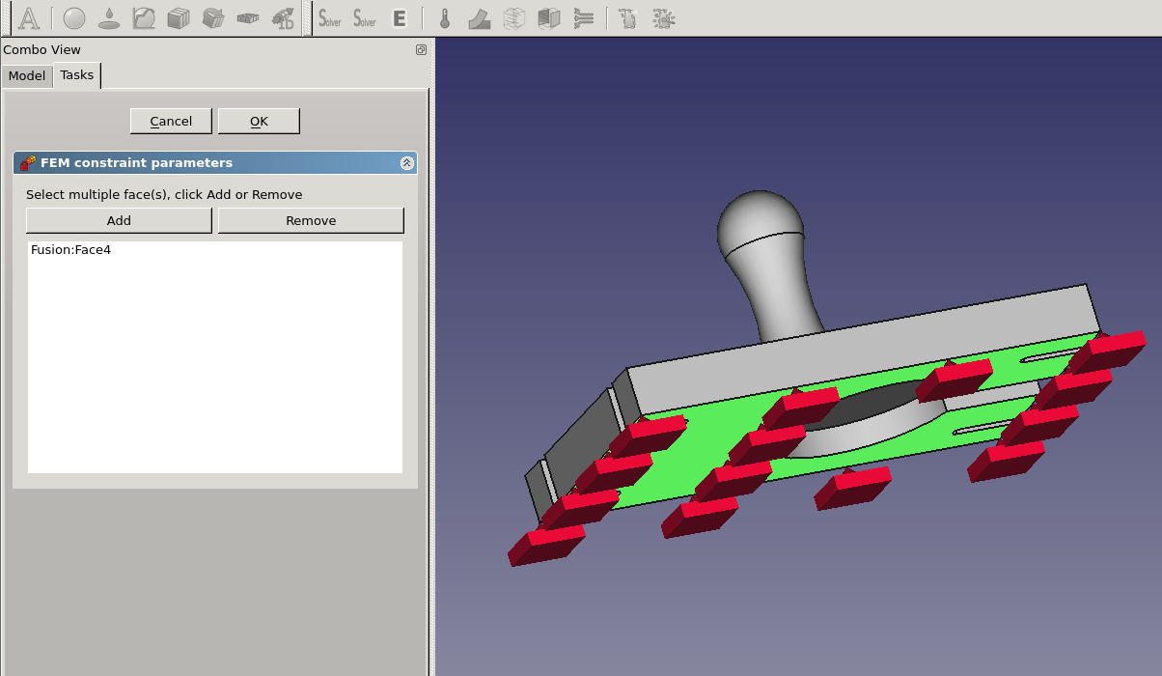
Task: Click the flow lines toolbar icon
Action: [583, 18]
